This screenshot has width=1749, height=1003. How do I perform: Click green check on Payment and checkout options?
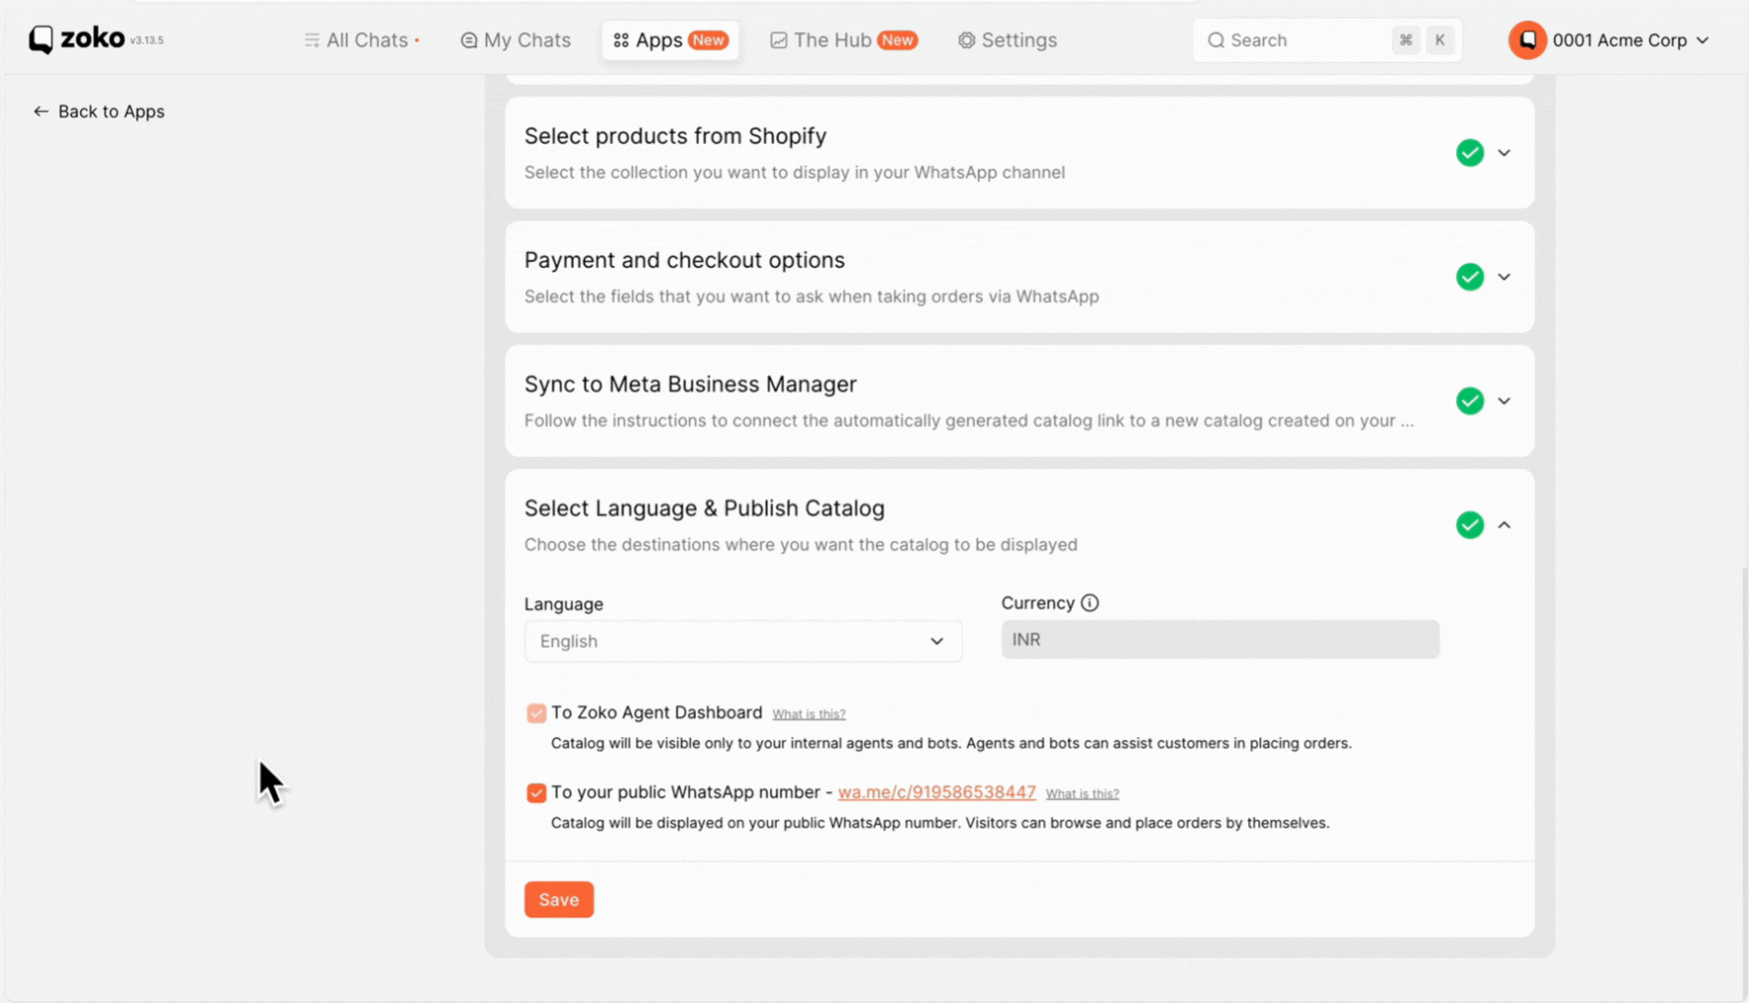click(1470, 276)
